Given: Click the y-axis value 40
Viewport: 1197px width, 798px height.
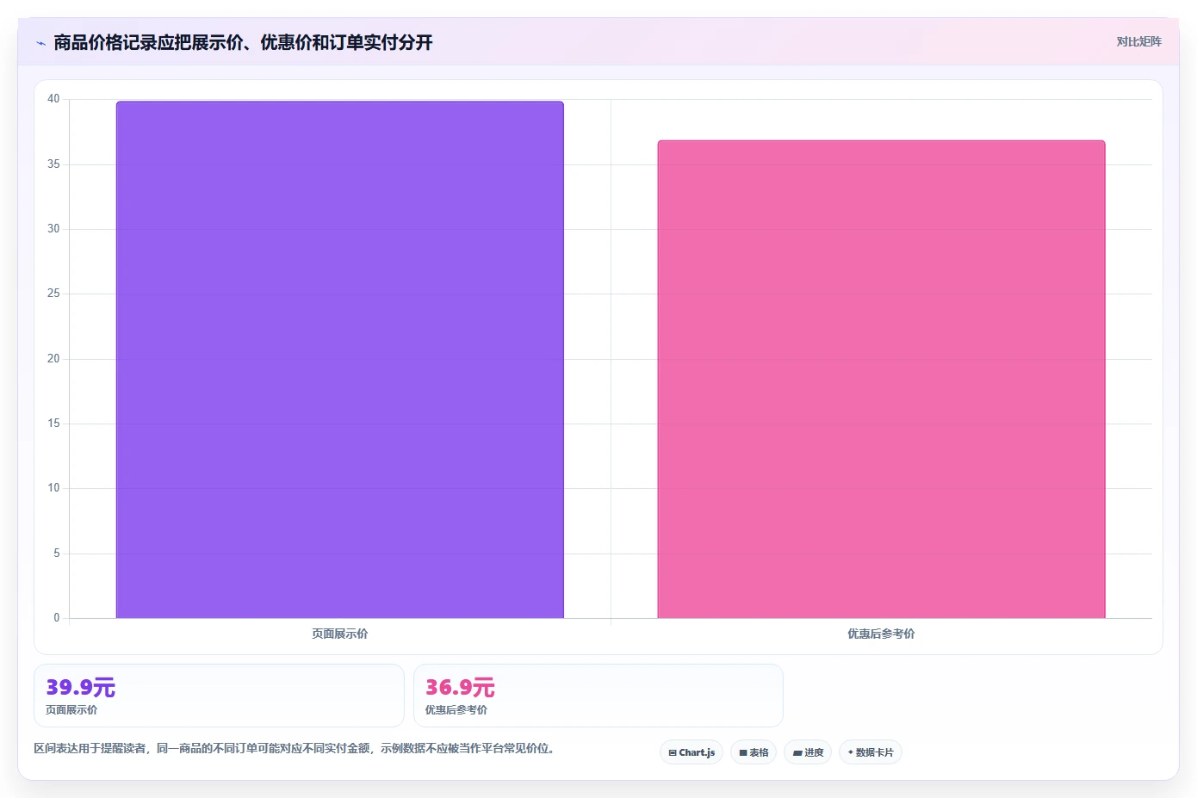Looking at the screenshot, I should [x=53, y=99].
